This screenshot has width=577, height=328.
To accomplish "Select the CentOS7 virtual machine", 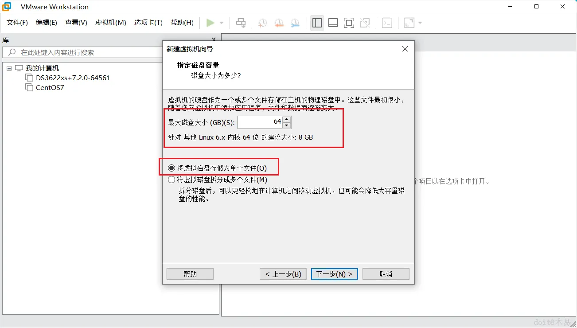I will (49, 87).
